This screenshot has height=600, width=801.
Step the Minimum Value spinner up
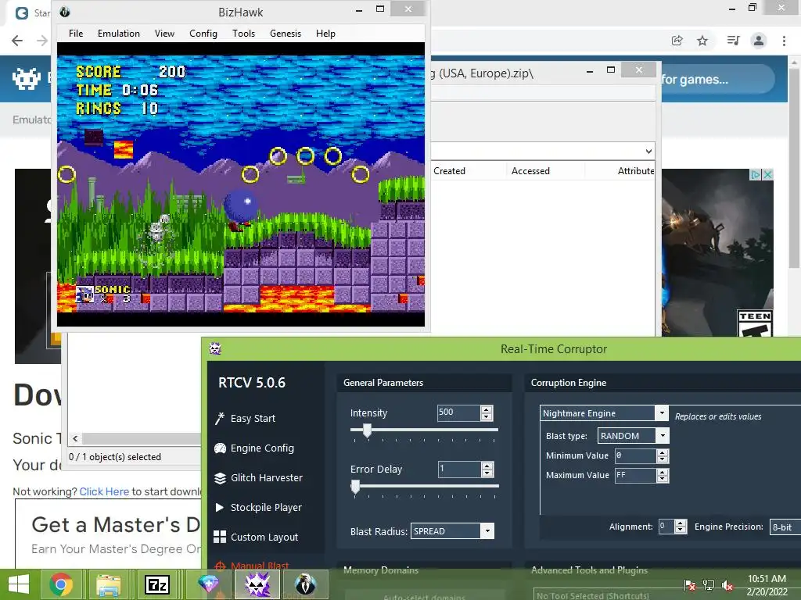click(x=663, y=452)
